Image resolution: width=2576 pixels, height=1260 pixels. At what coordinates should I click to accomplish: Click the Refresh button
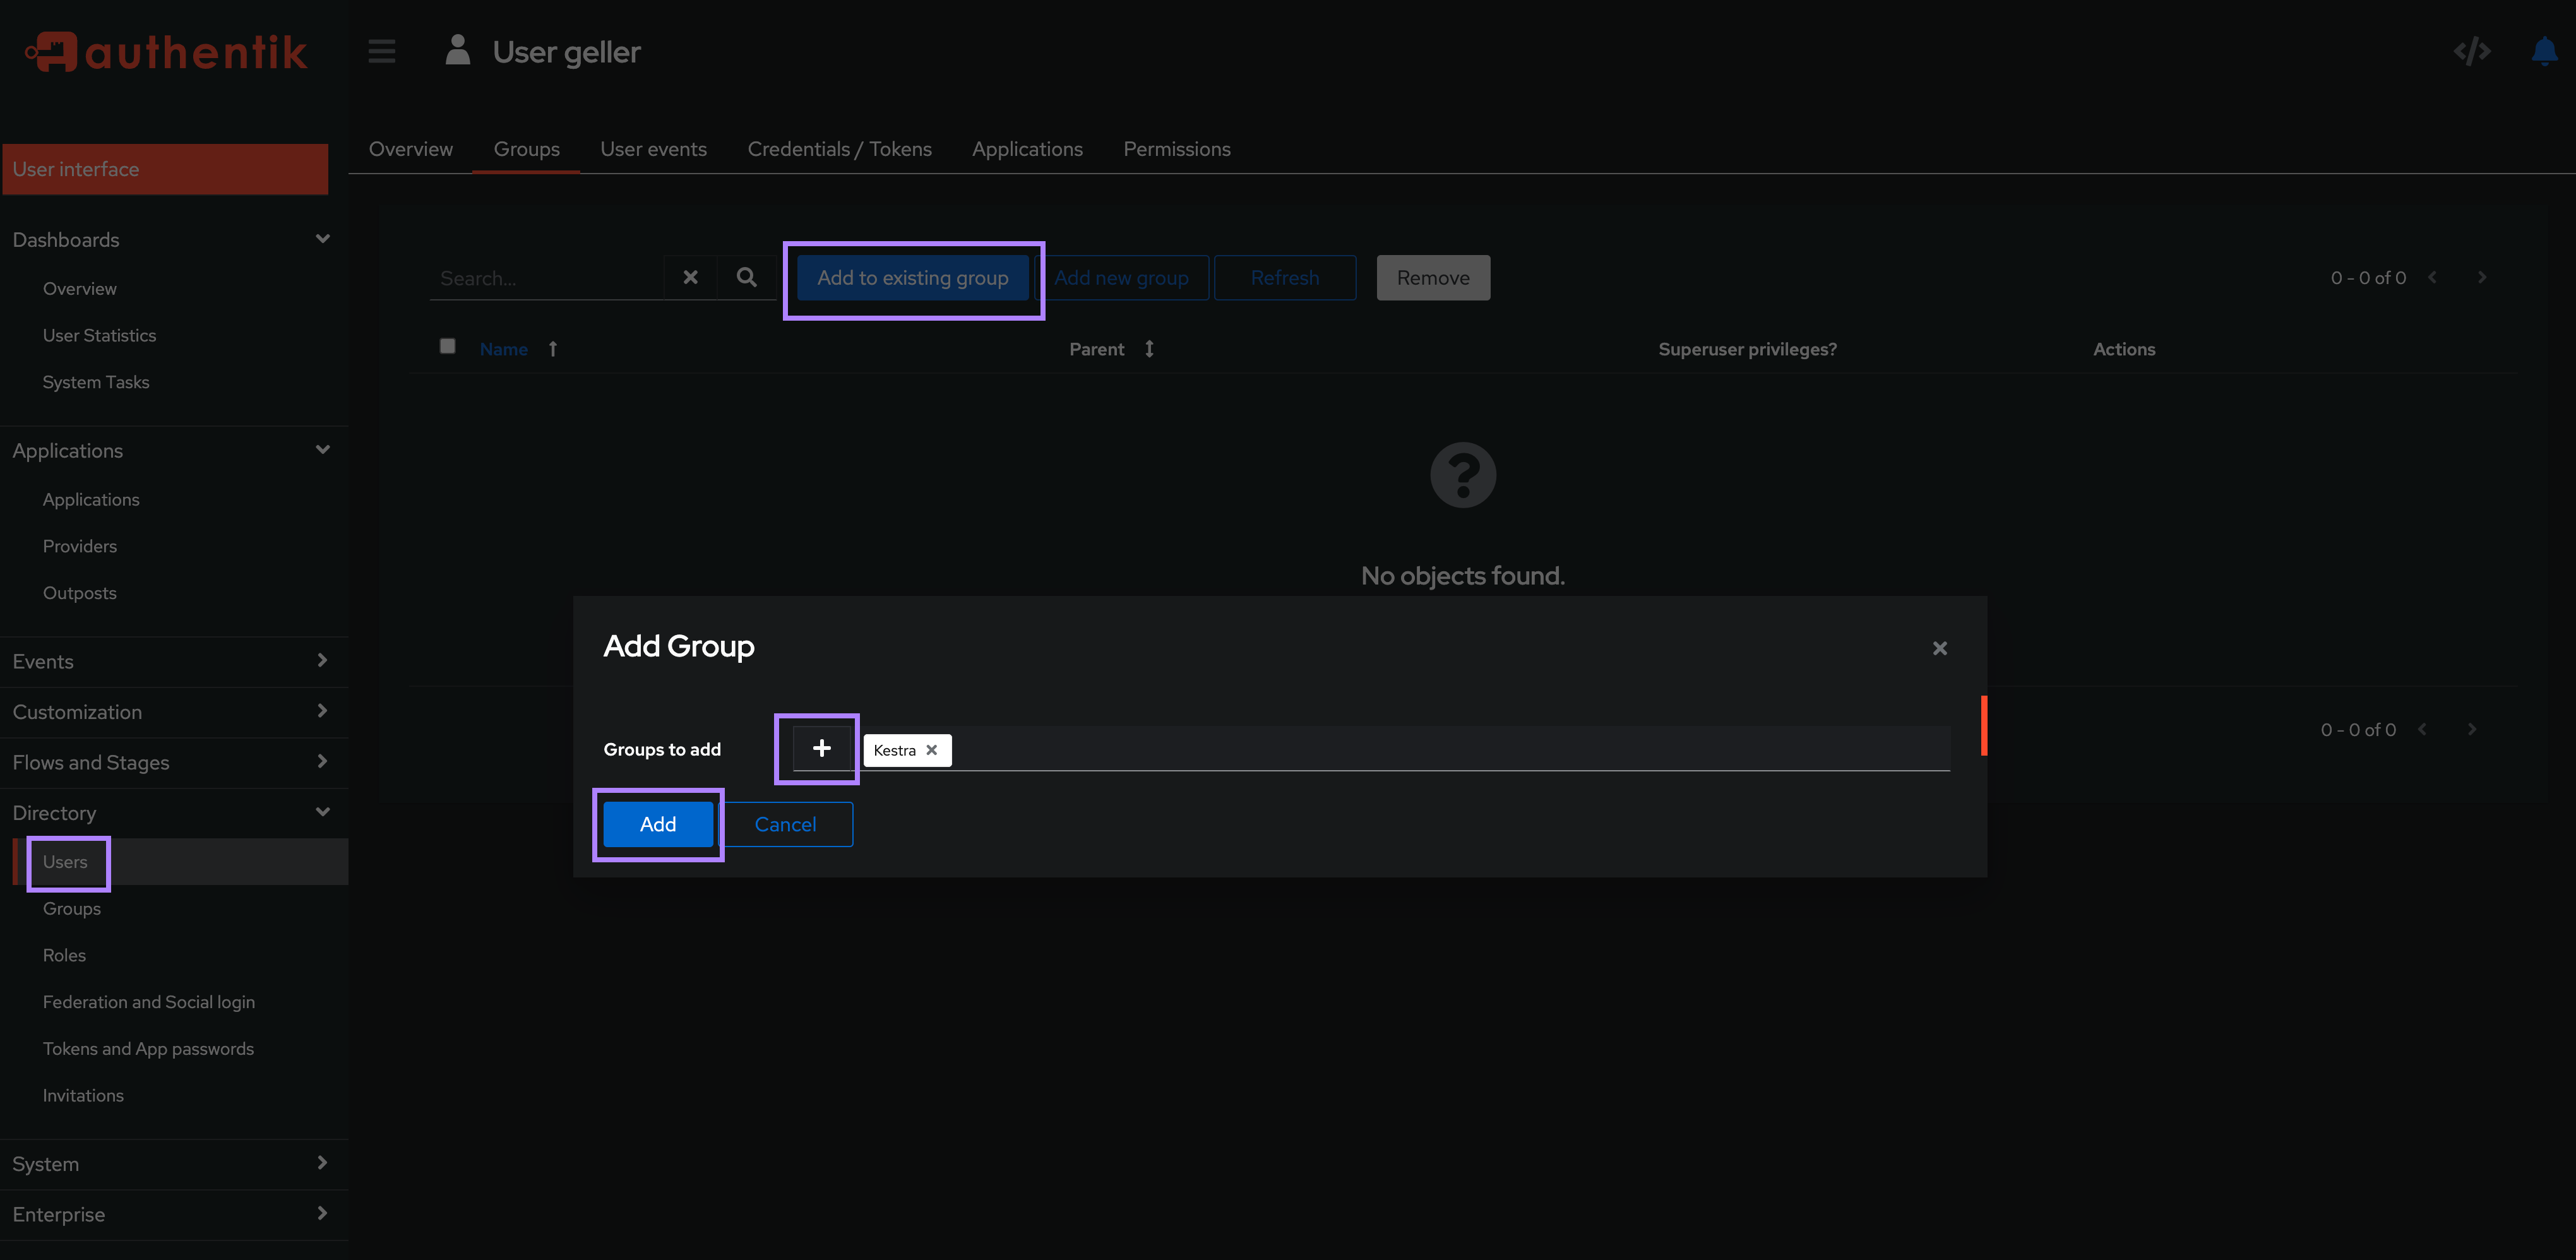click(x=1285, y=277)
